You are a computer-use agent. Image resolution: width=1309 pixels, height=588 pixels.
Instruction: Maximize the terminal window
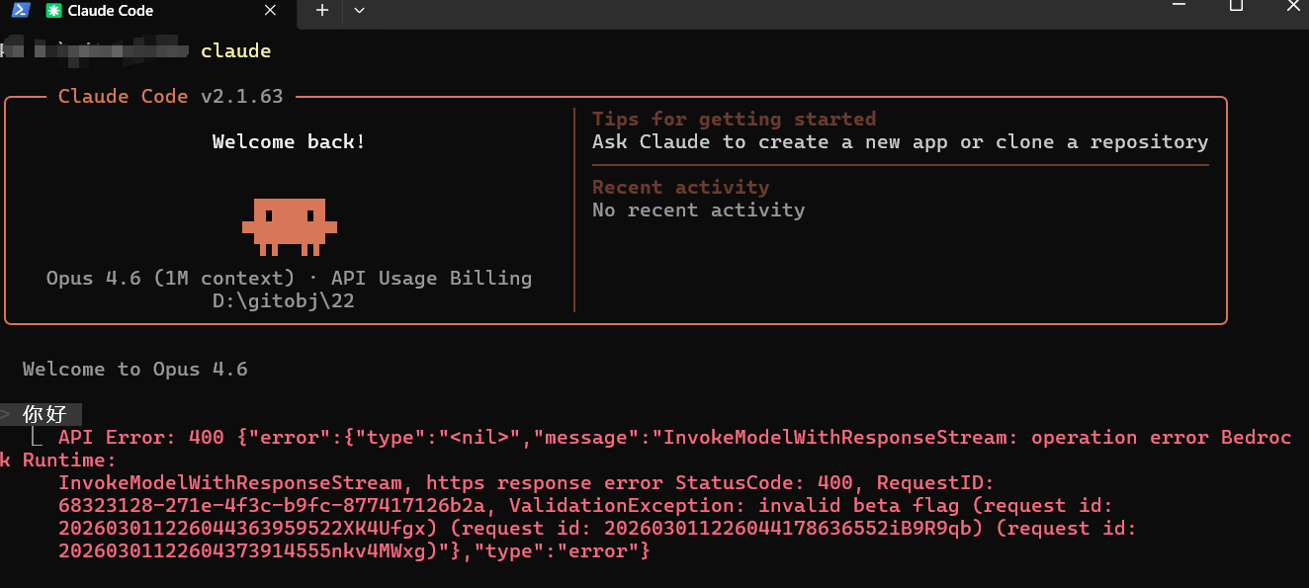coord(1236,6)
